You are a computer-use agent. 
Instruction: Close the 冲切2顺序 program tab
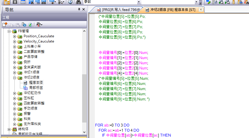coord(201,9)
